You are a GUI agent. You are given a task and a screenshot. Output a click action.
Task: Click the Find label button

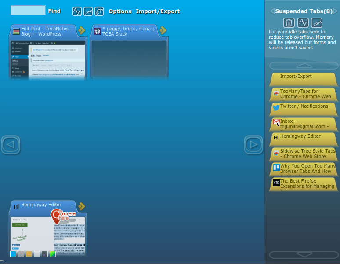(54, 11)
